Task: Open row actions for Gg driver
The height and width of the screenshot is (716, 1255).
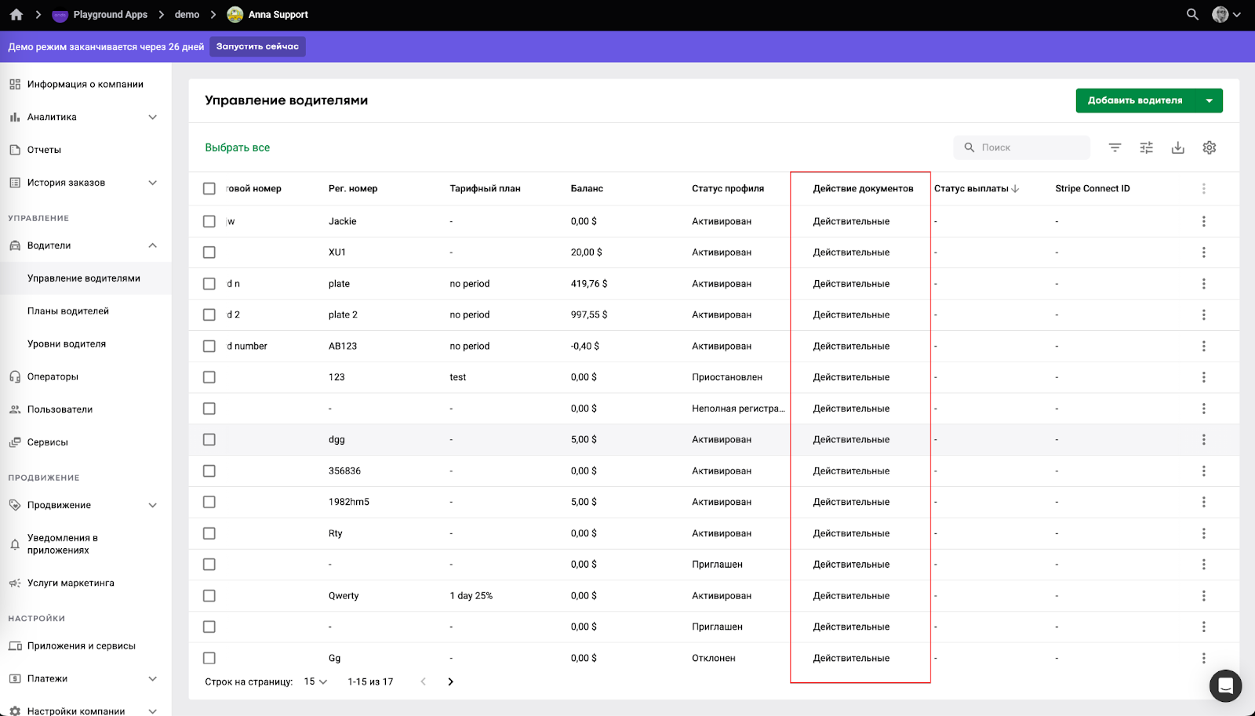Action: (1203, 658)
